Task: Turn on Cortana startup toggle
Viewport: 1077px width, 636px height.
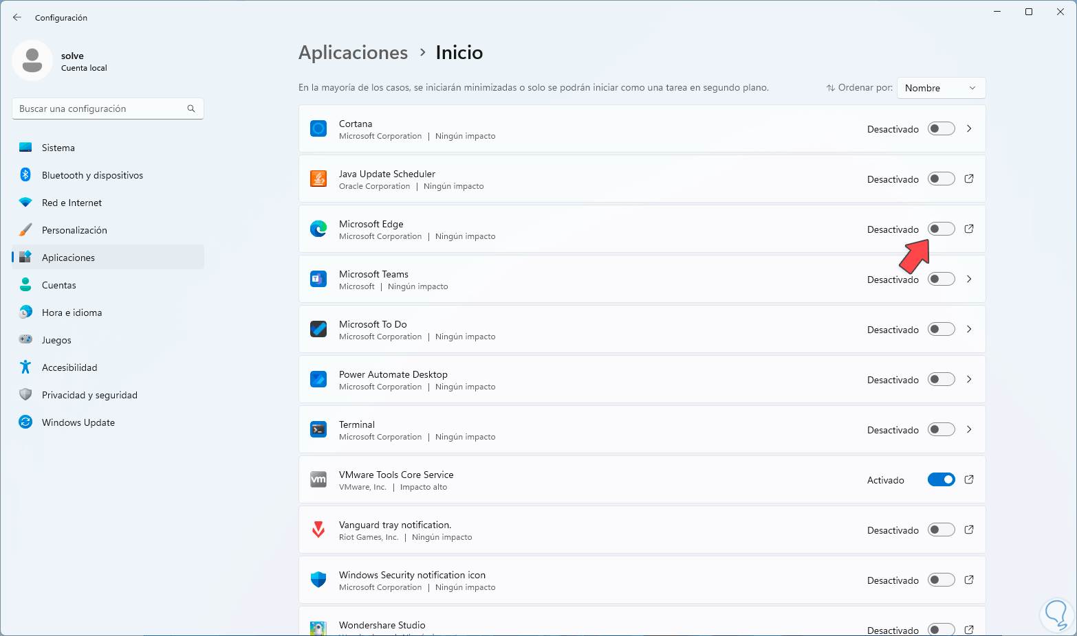Action: (941, 129)
